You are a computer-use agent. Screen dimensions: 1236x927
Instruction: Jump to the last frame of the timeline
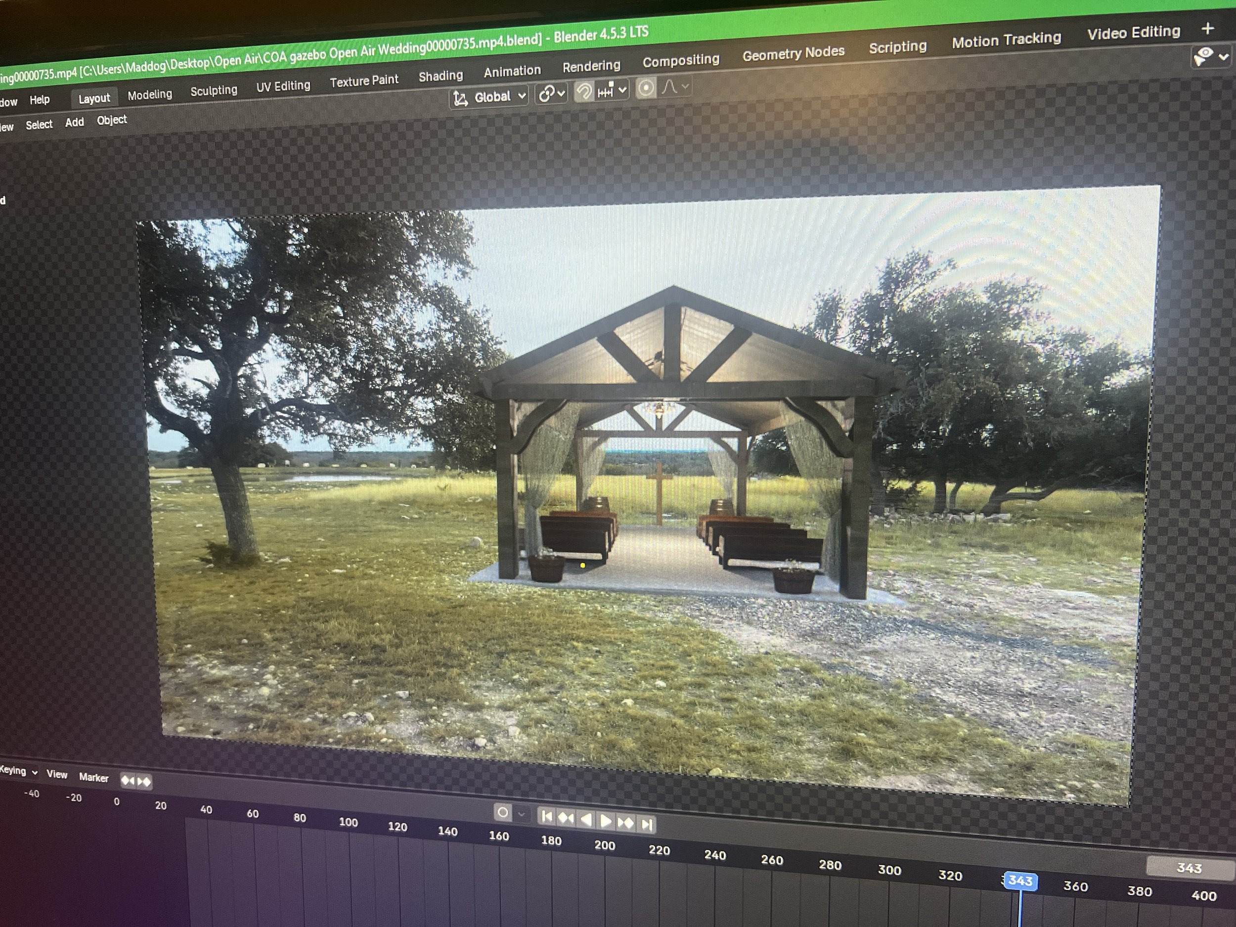pyautogui.click(x=646, y=824)
